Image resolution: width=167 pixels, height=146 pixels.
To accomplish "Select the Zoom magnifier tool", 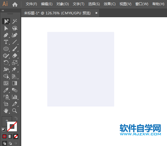I will coord(15,111).
